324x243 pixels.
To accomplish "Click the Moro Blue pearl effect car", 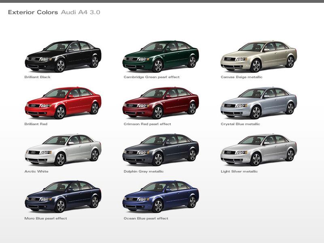I will pos(63,197).
